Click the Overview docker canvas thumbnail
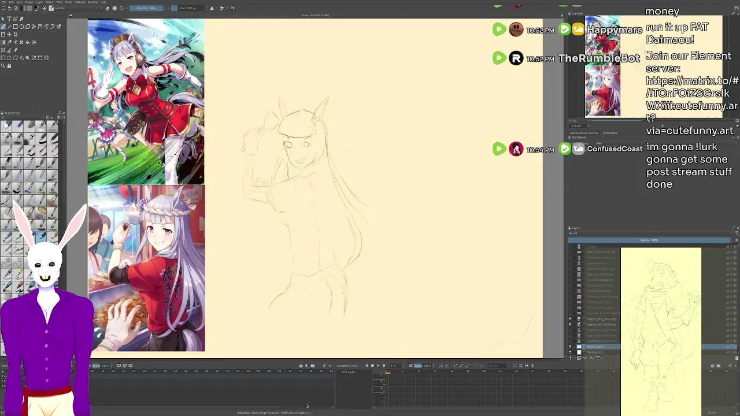This screenshot has width=740, height=416. [654, 67]
